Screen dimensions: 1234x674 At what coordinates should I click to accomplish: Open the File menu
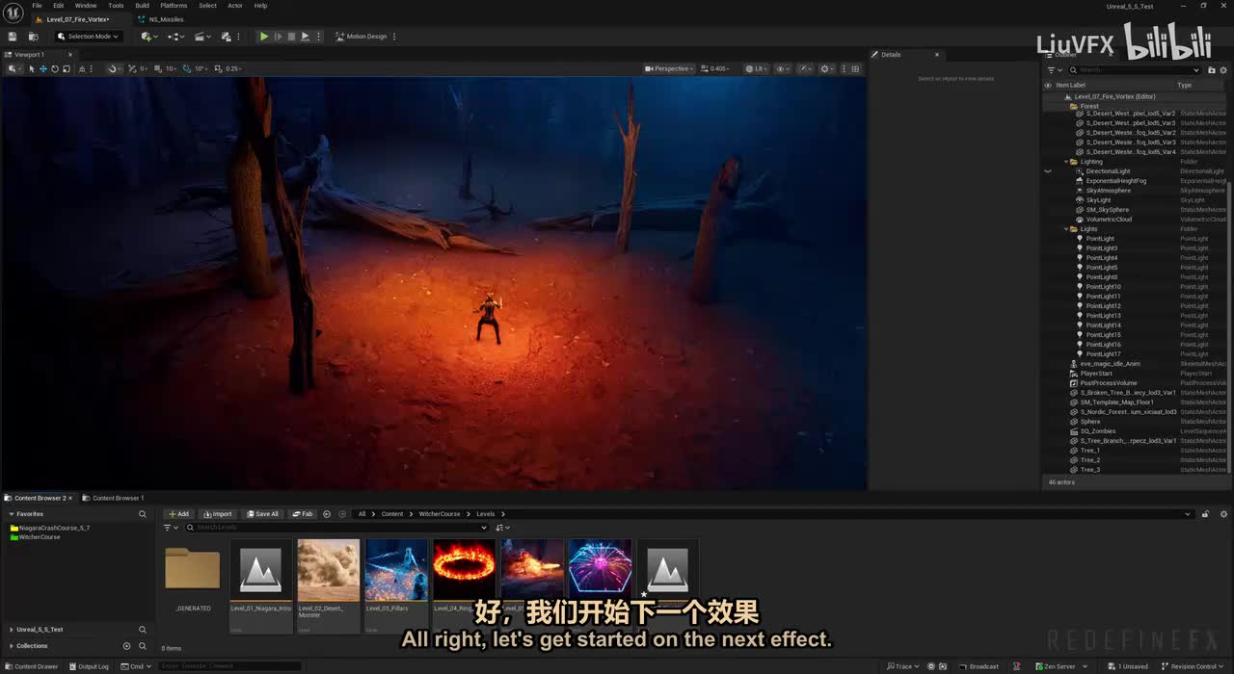click(37, 6)
